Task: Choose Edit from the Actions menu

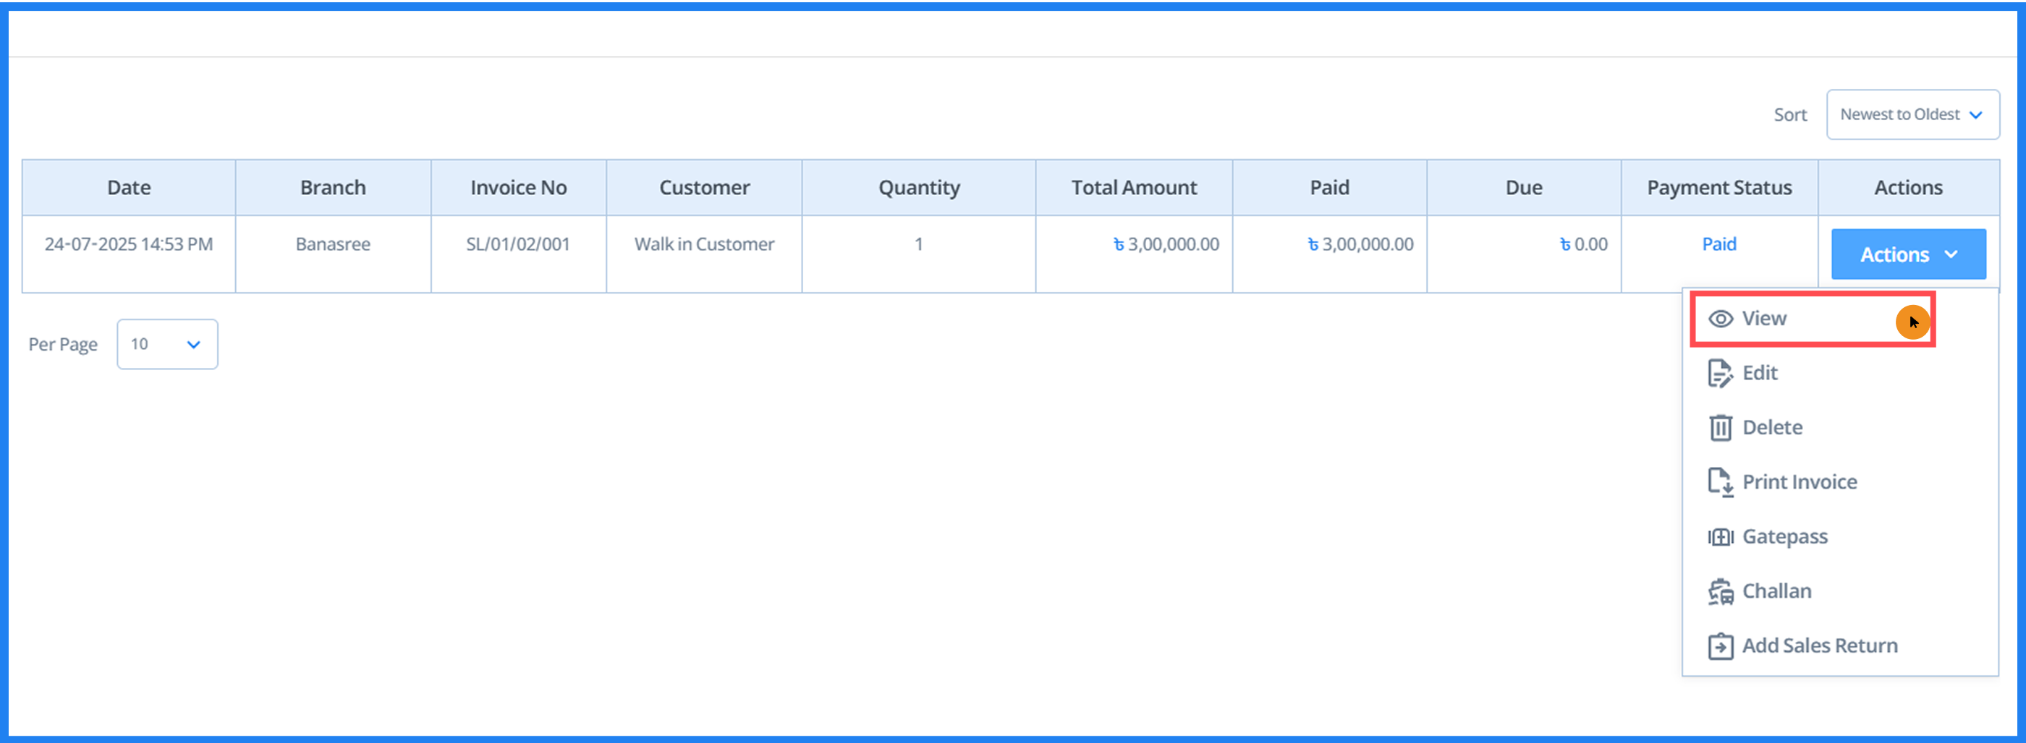Action: pyautogui.click(x=1760, y=372)
